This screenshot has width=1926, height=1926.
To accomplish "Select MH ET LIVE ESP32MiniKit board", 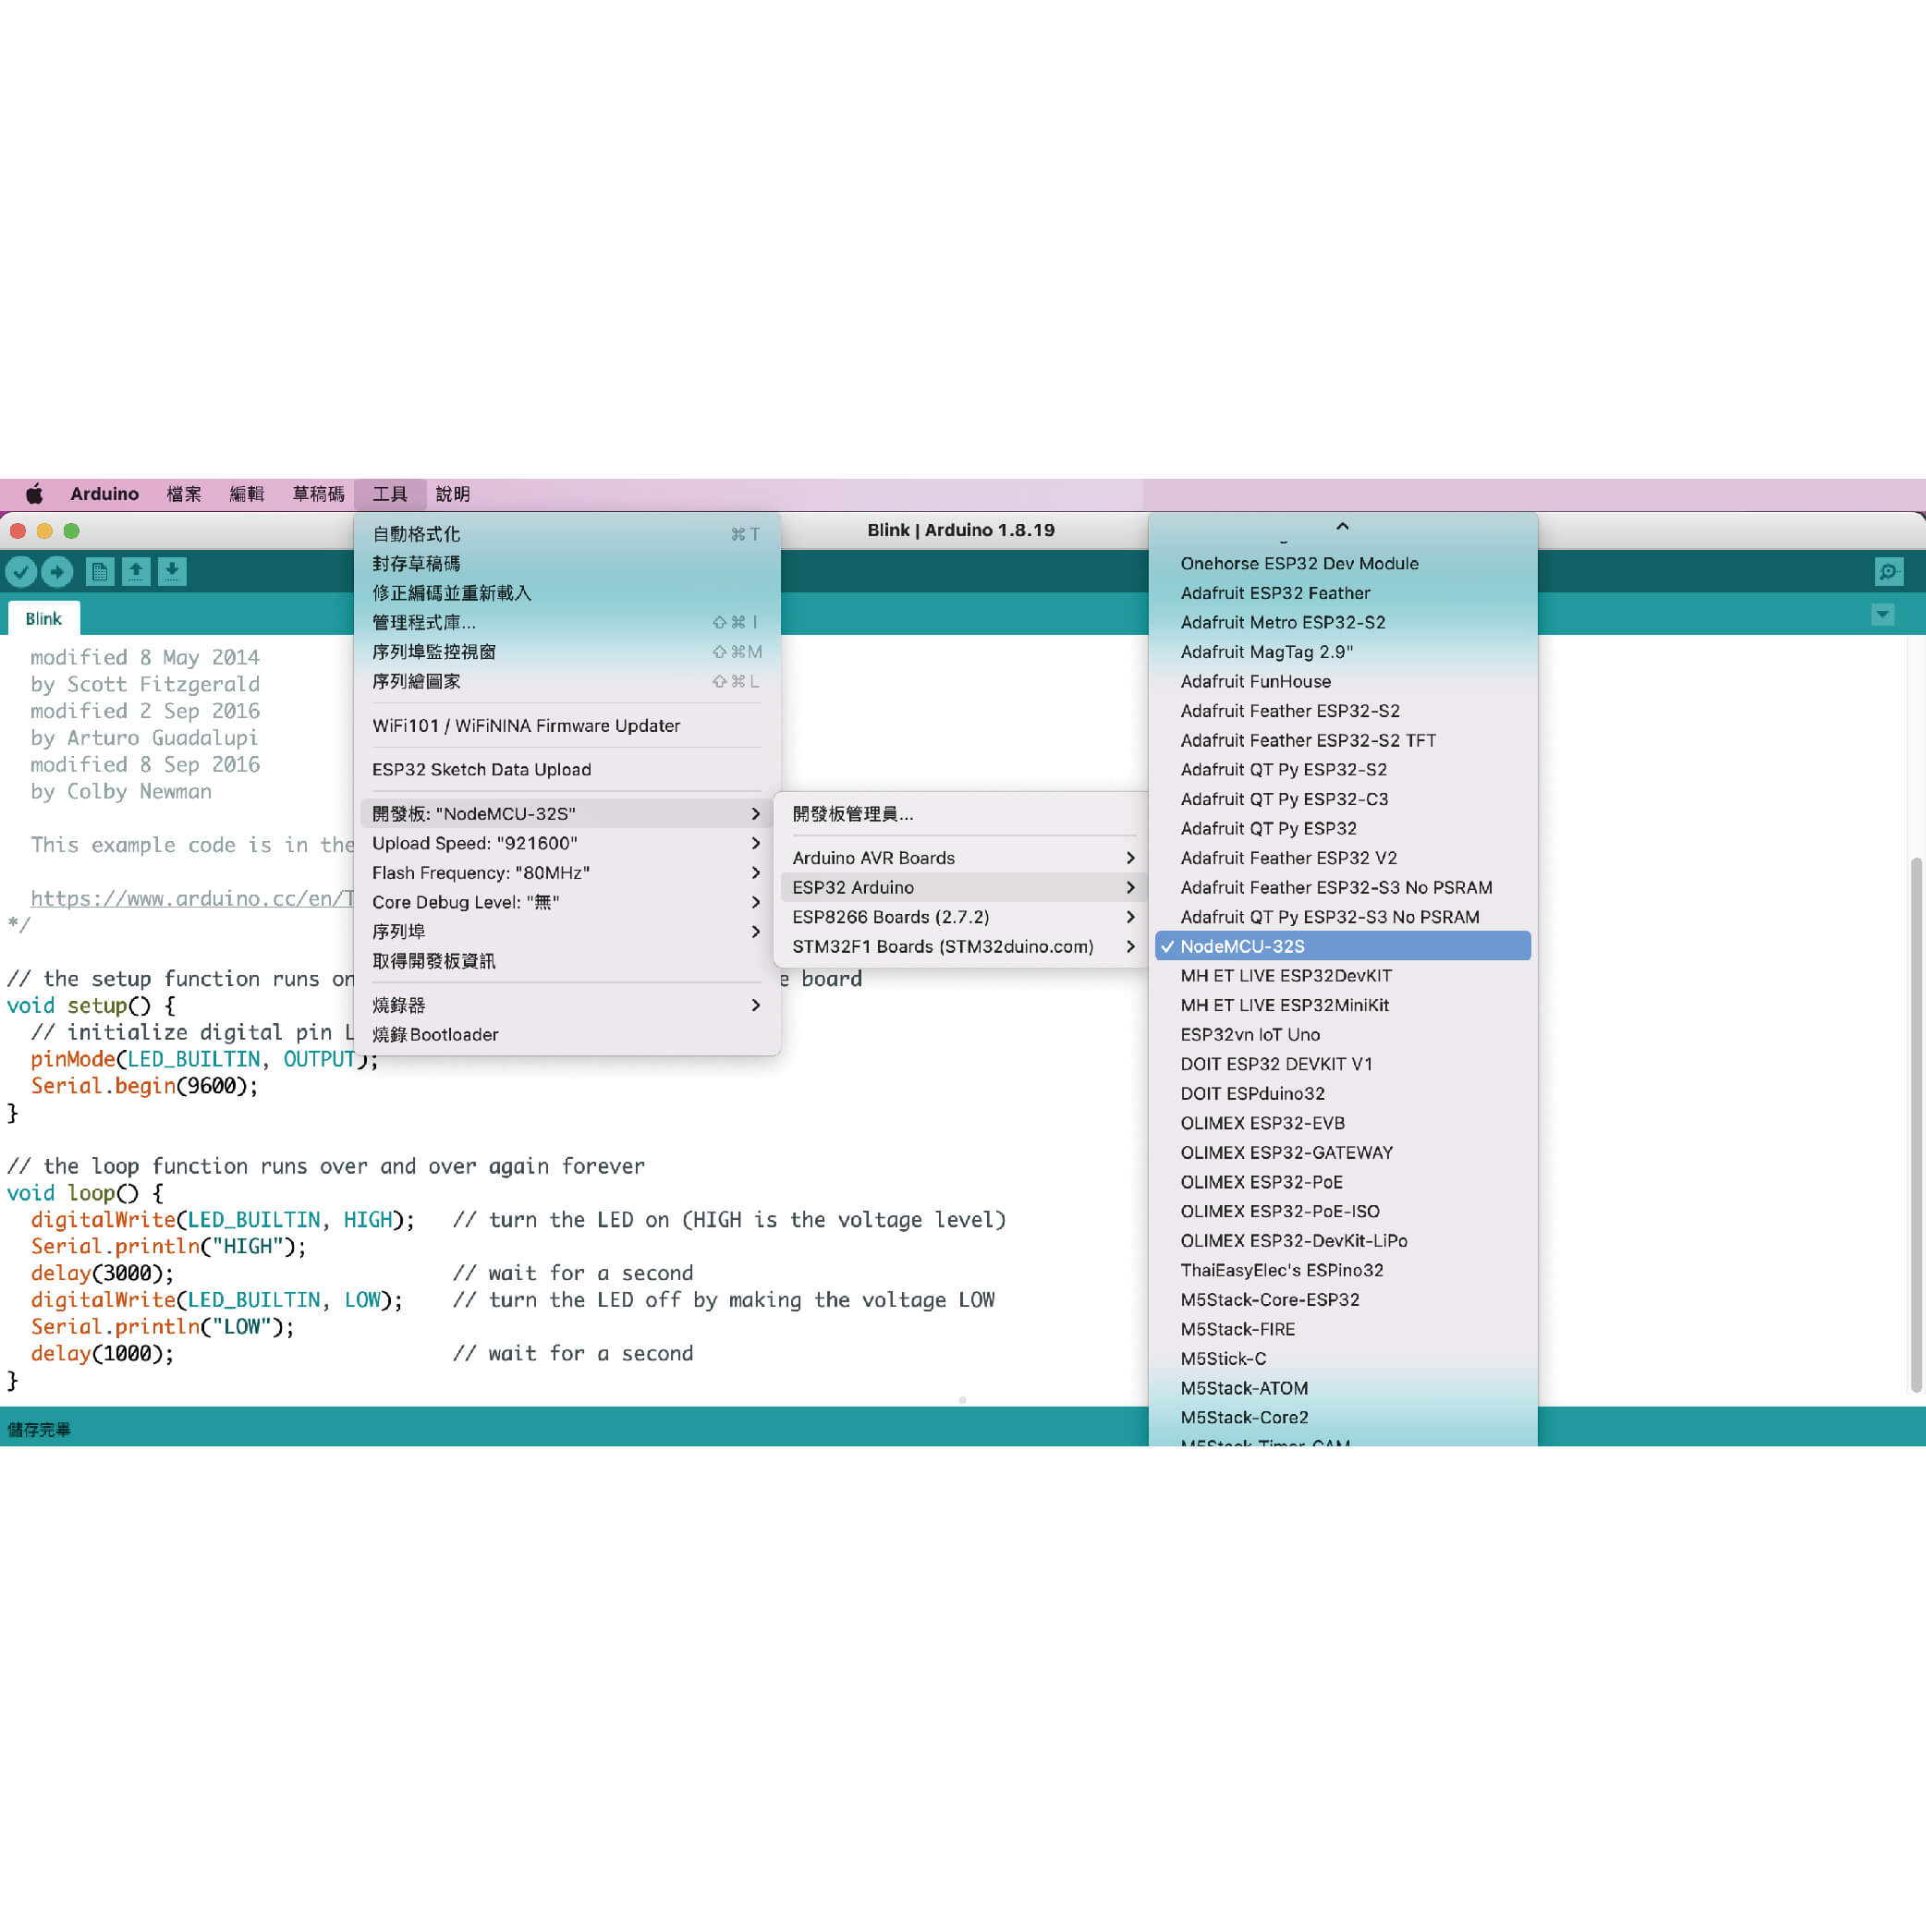I will [1342, 1005].
